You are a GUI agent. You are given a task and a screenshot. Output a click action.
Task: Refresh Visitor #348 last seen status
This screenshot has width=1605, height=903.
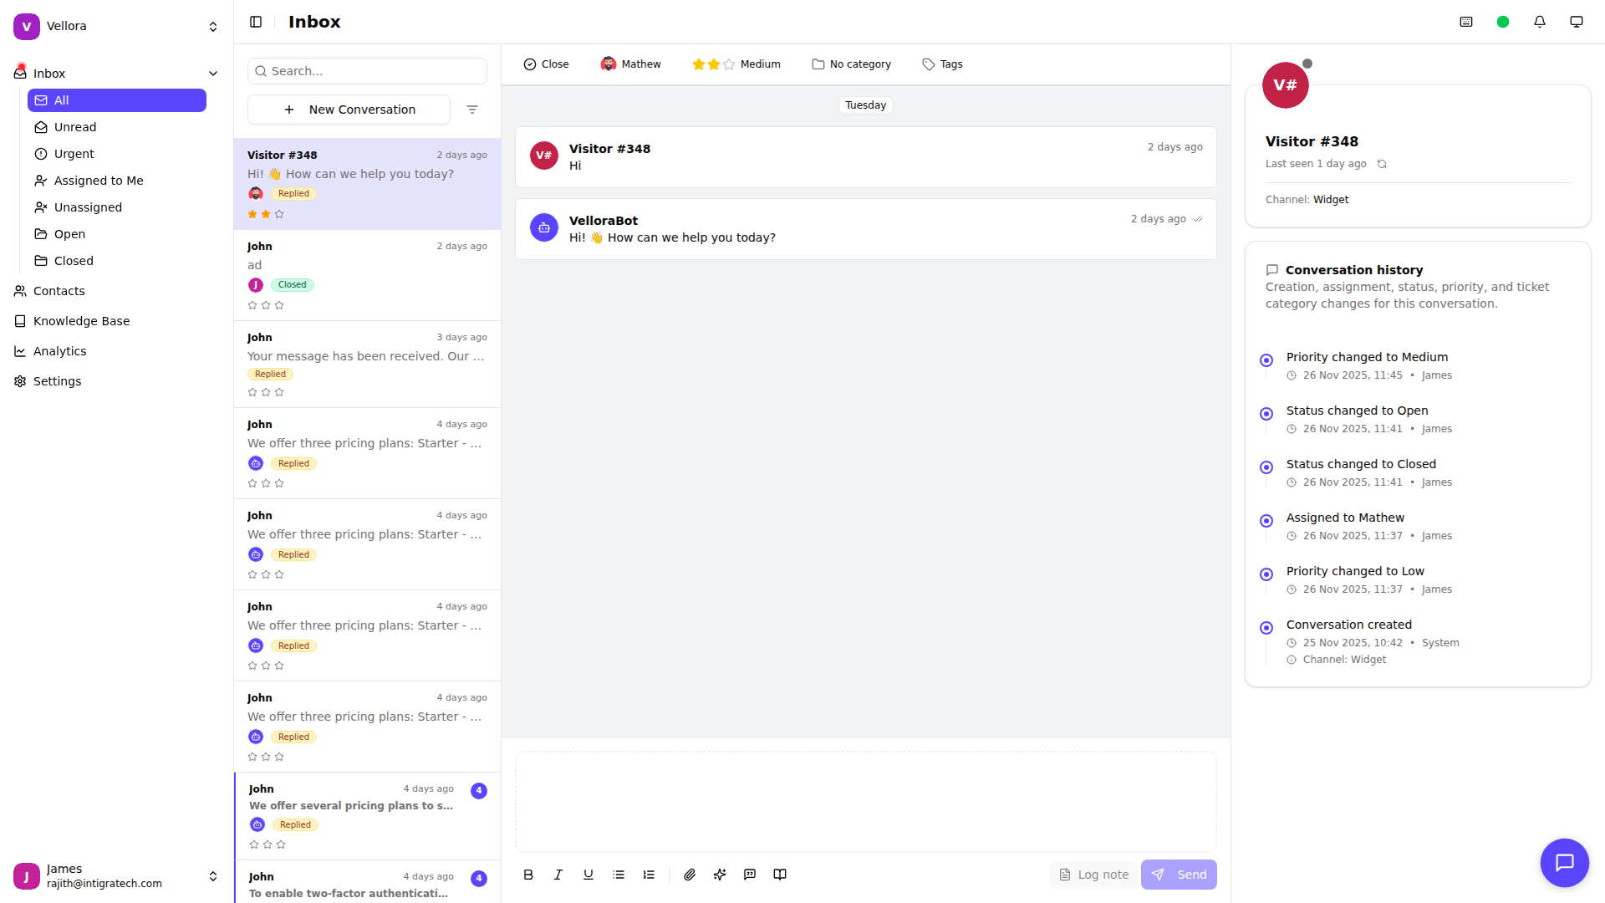(x=1382, y=164)
